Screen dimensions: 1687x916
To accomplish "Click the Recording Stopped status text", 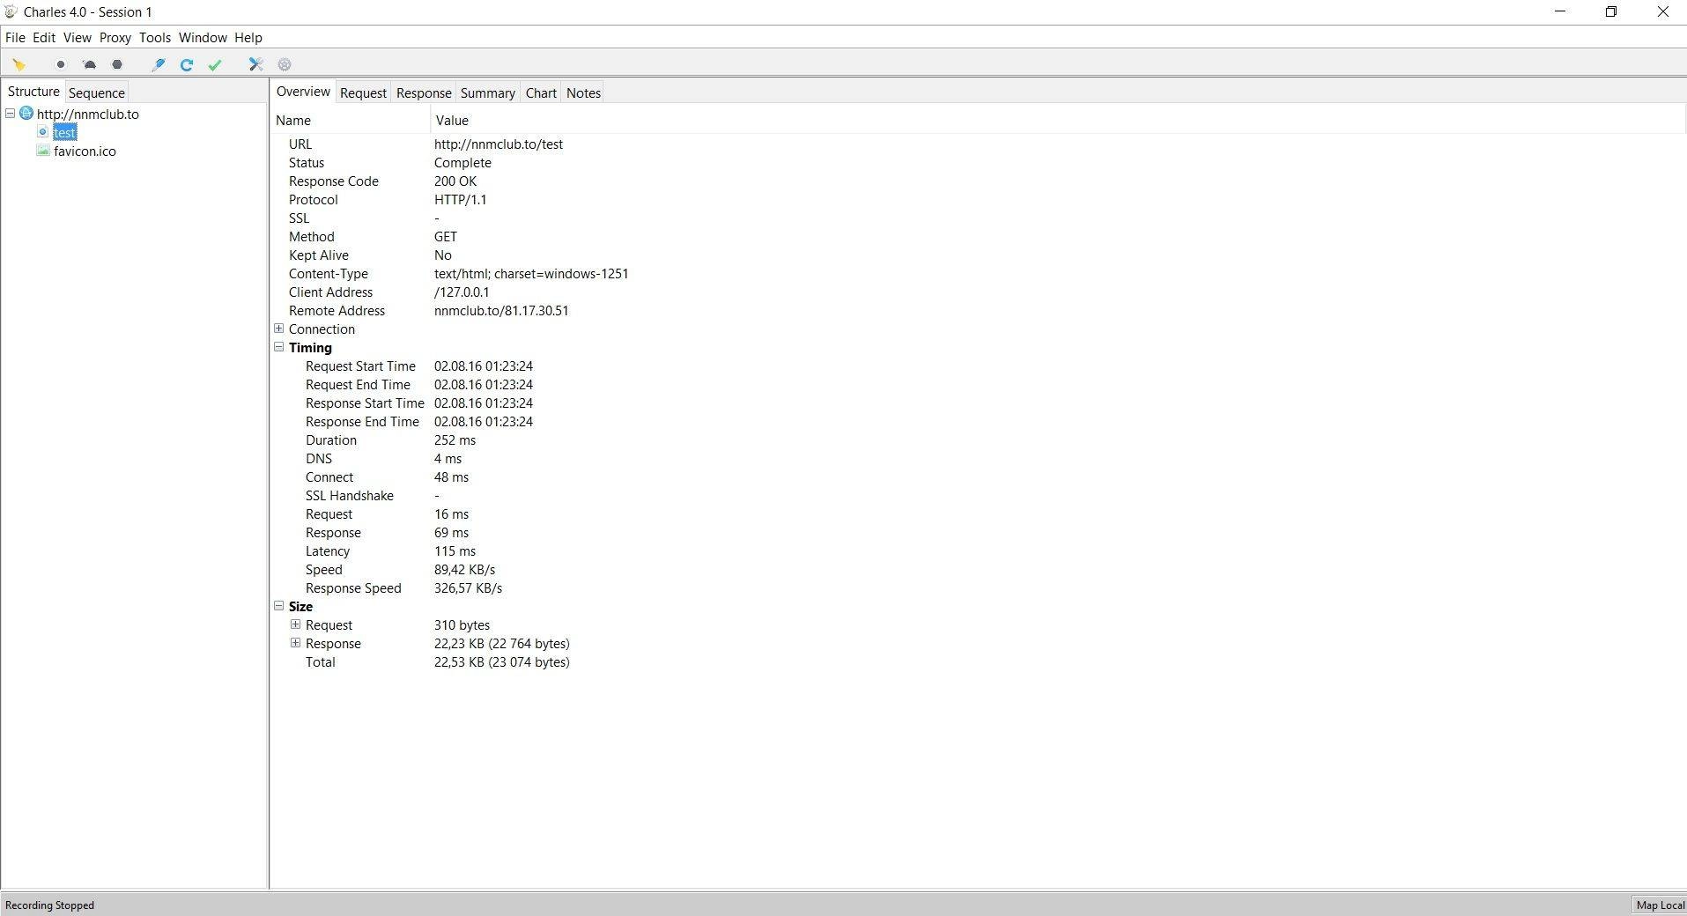I will tap(49, 905).
